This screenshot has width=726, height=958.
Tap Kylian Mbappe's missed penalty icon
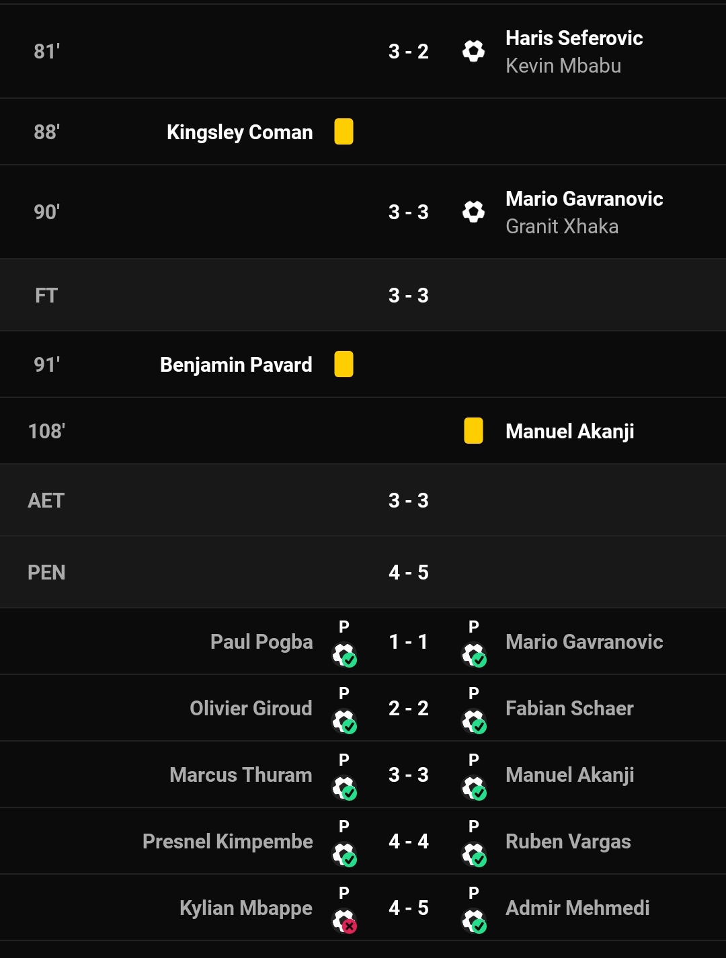tap(344, 921)
